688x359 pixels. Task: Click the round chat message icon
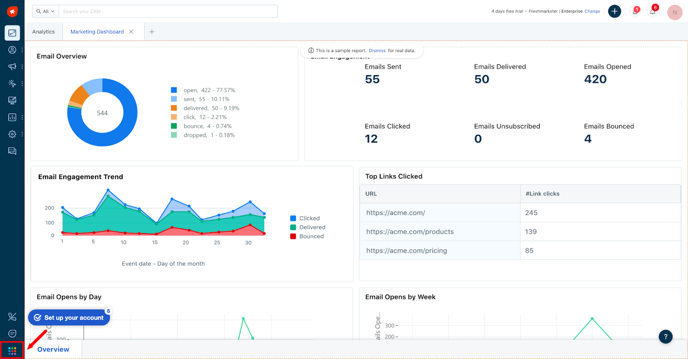12,334
